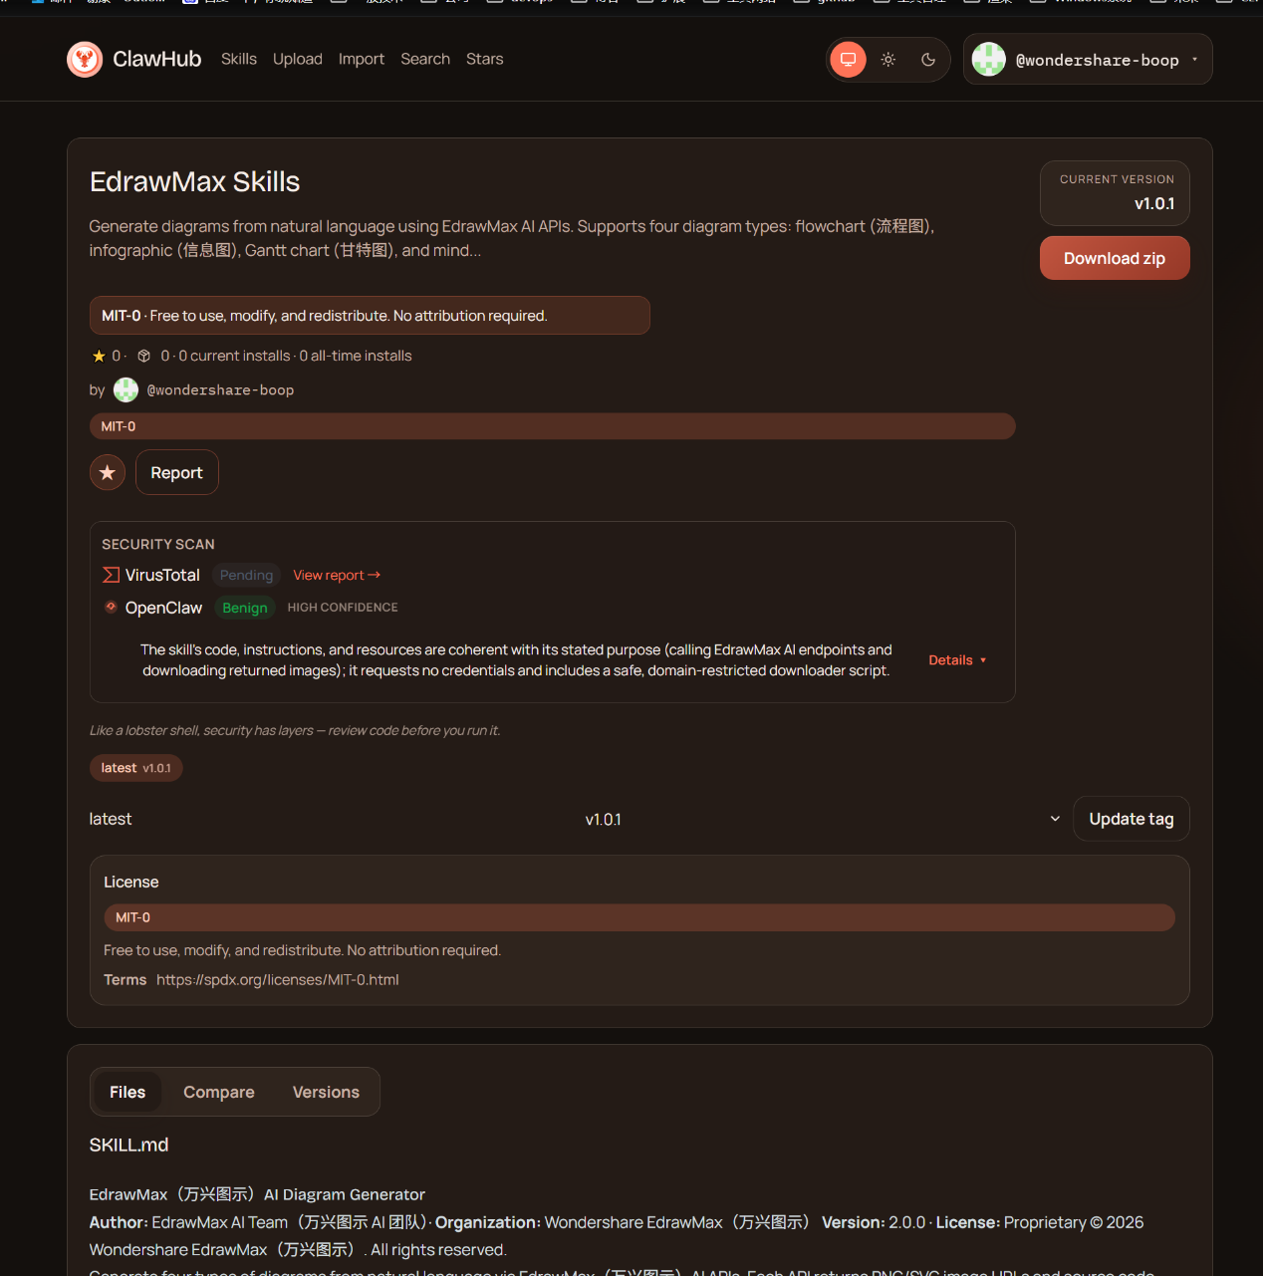Enable dark theme with moon icon

click(x=928, y=60)
